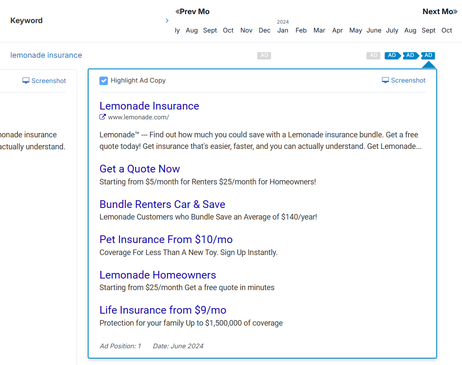The width and height of the screenshot is (462, 365).
Task: Open the Lemonade Homeowners sitelink
Action: click(x=158, y=275)
